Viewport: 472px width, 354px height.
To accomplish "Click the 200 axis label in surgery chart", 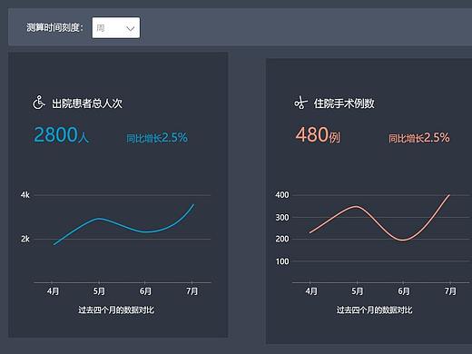I will [x=282, y=239].
